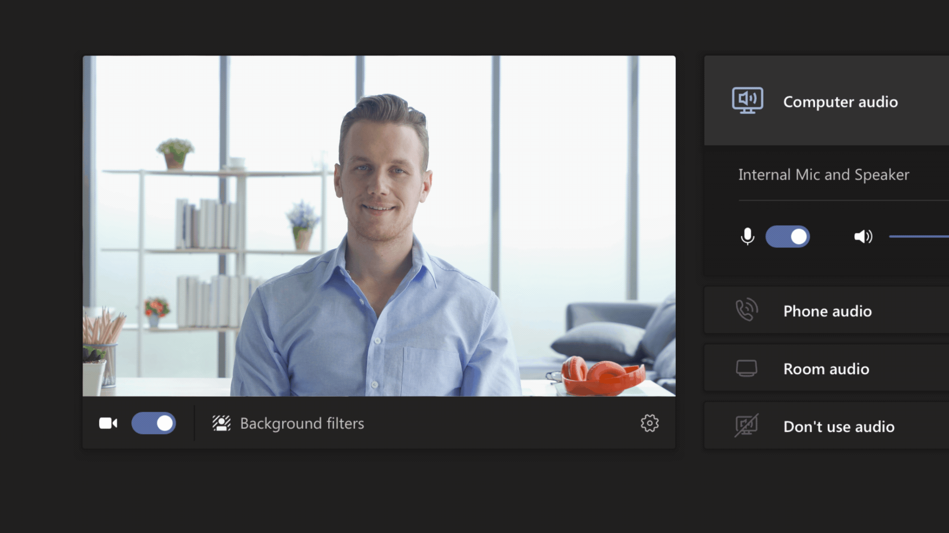Open settings via gear icon
Viewport: 949px width, 533px height.
649,423
